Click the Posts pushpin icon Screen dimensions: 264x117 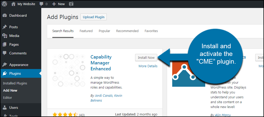click(5, 27)
